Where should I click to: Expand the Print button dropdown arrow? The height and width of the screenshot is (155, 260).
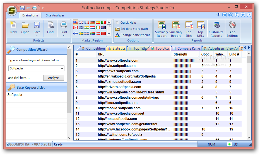click(x=64, y=36)
